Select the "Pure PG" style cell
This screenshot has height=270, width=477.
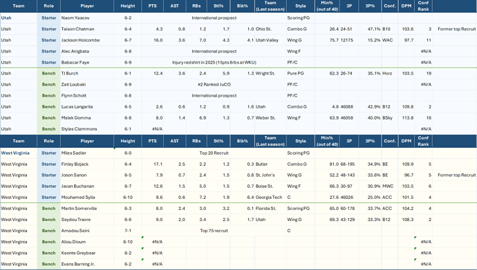(x=301, y=73)
